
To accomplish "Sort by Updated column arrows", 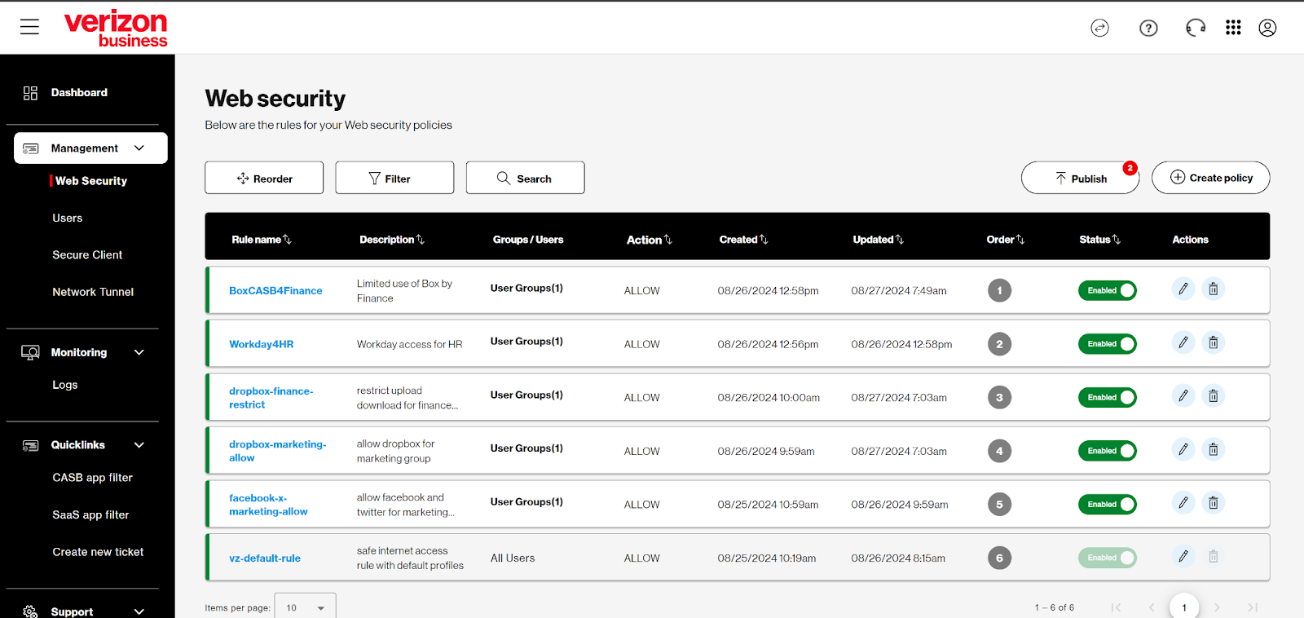I will click(x=900, y=240).
